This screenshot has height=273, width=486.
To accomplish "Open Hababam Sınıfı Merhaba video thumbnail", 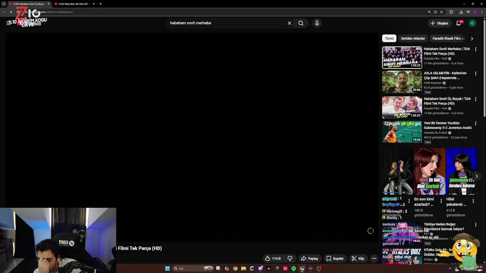I will [402, 57].
